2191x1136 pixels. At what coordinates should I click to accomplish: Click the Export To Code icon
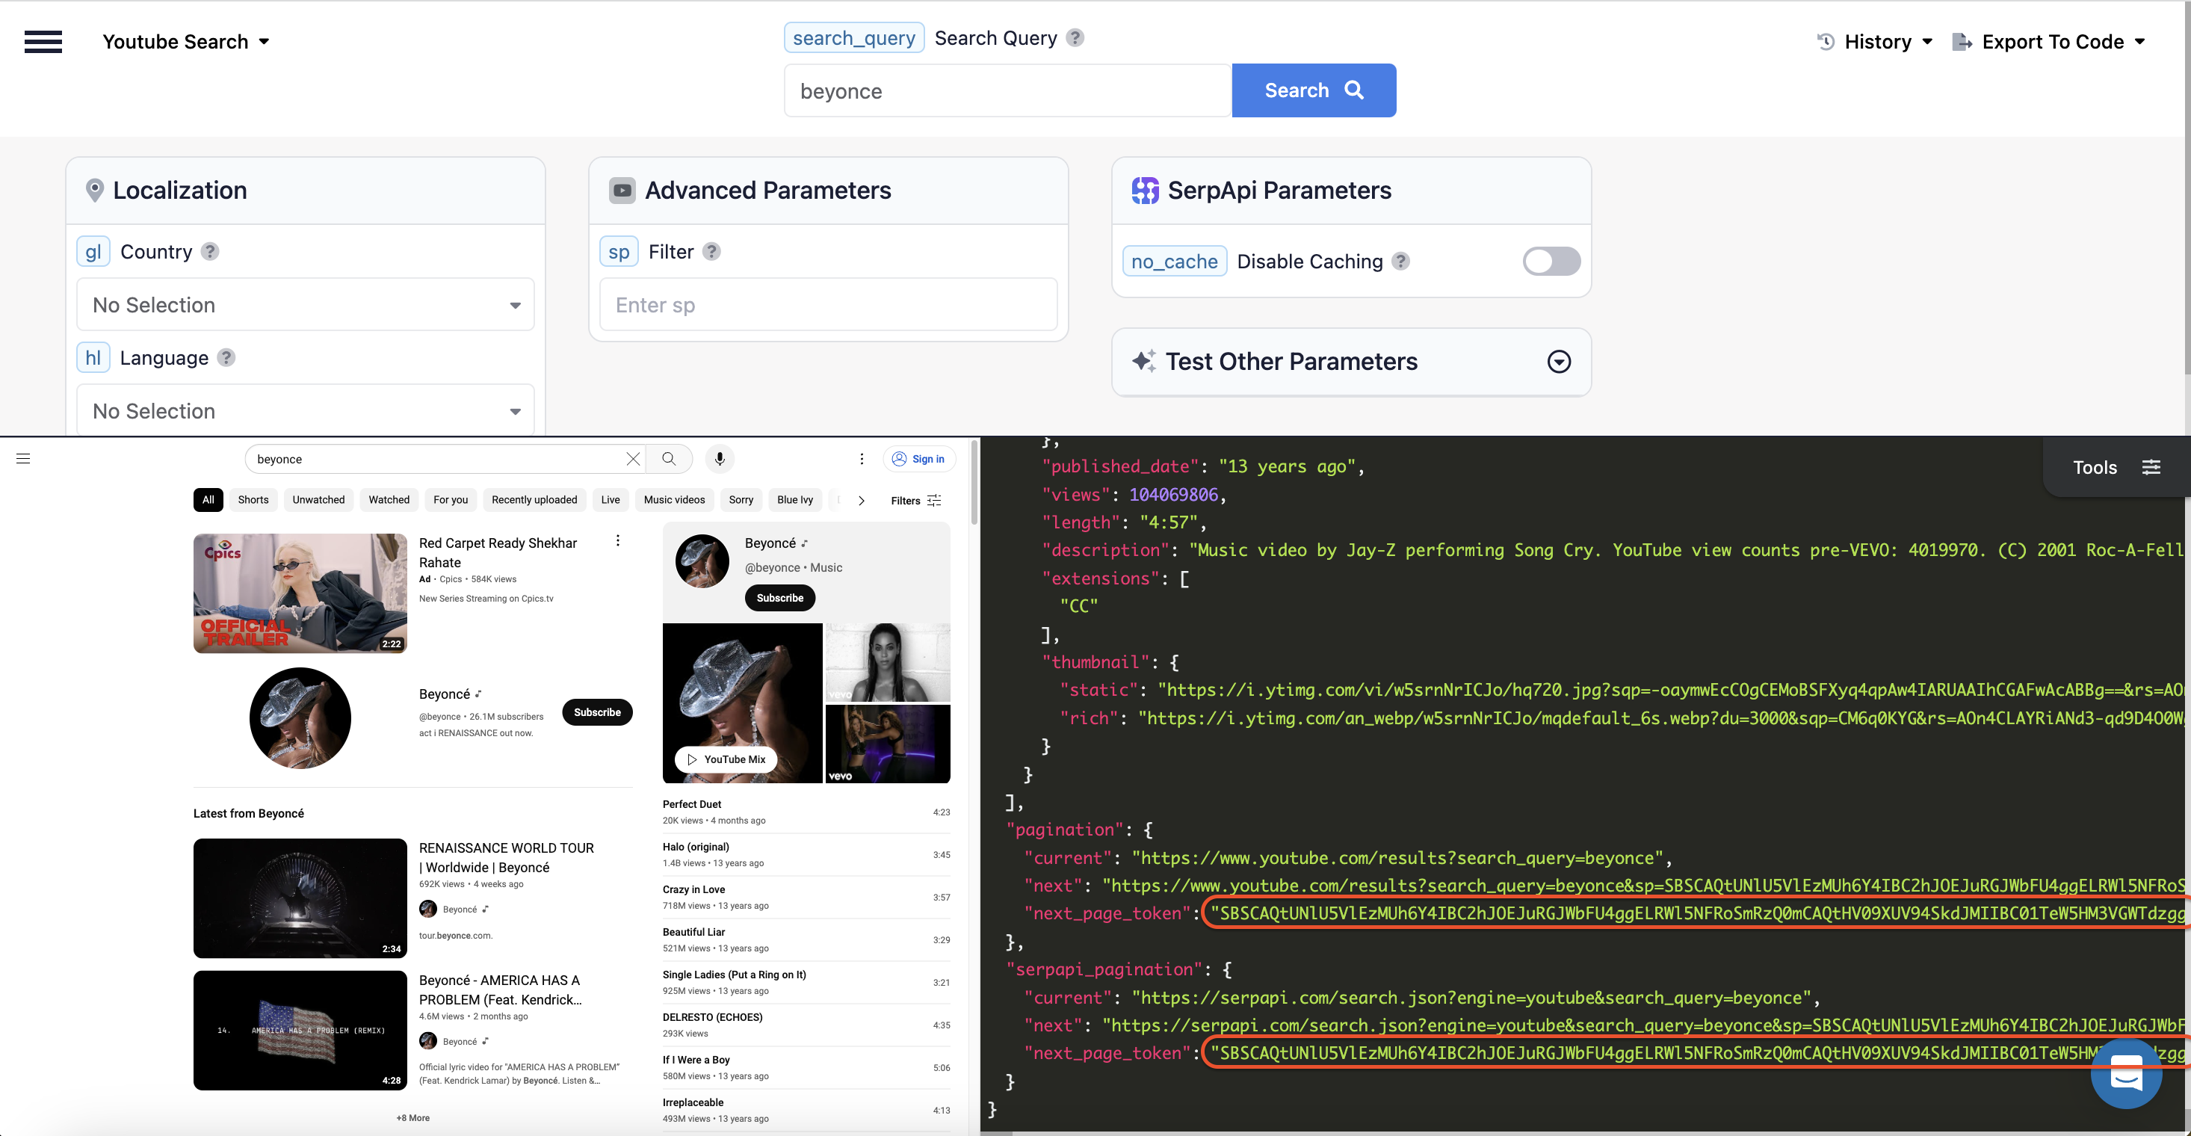(1962, 41)
